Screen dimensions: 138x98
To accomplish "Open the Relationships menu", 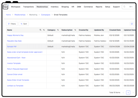I will [x=42, y=7].
